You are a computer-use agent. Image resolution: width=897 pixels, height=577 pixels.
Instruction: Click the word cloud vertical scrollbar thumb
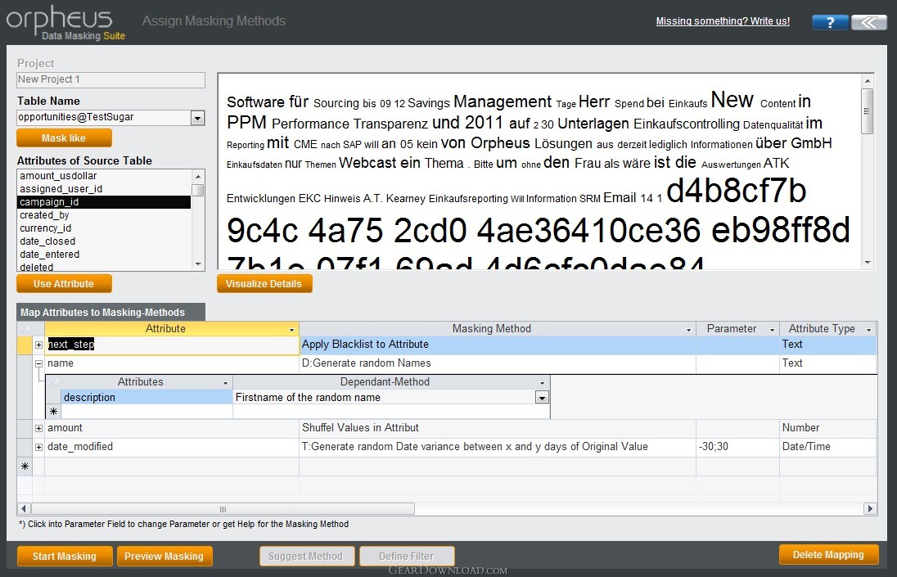[868, 111]
